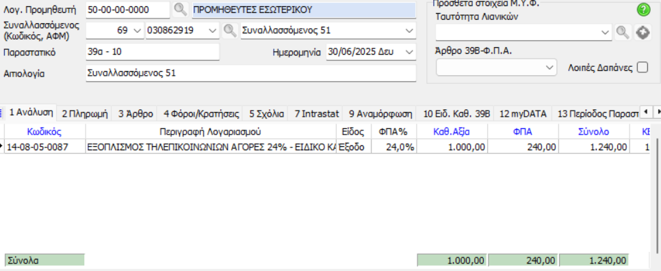Viewport: 661px width, 271px height.
Task: Open Άρθρο 39Β-Φ.Π.Α. dropdown
Action: pyautogui.click(x=549, y=68)
